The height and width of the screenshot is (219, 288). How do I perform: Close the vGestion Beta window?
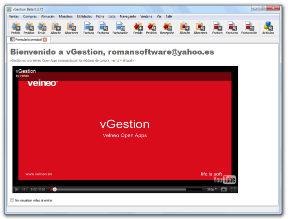coord(273,8)
